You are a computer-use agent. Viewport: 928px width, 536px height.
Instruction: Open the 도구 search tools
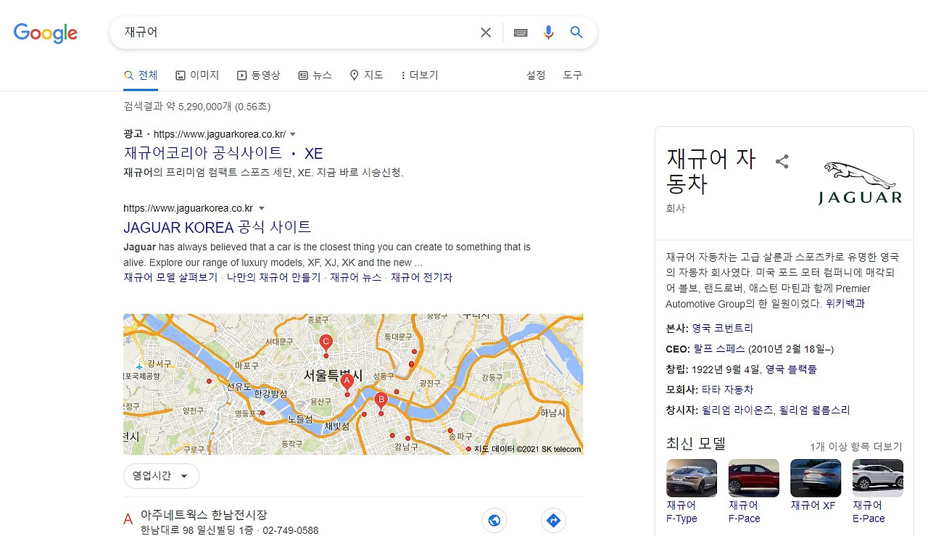coord(573,75)
